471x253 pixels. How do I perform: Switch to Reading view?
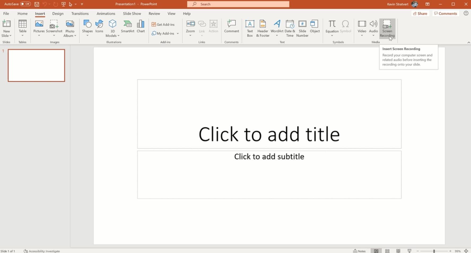[x=398, y=251]
